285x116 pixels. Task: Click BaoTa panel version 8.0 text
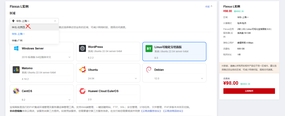click(x=156, y=58)
